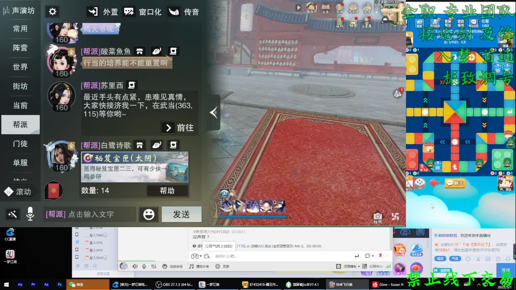Select 阵营 chat channel tab
Image resolution: width=516 pixels, height=290 pixels.
pos(20,48)
